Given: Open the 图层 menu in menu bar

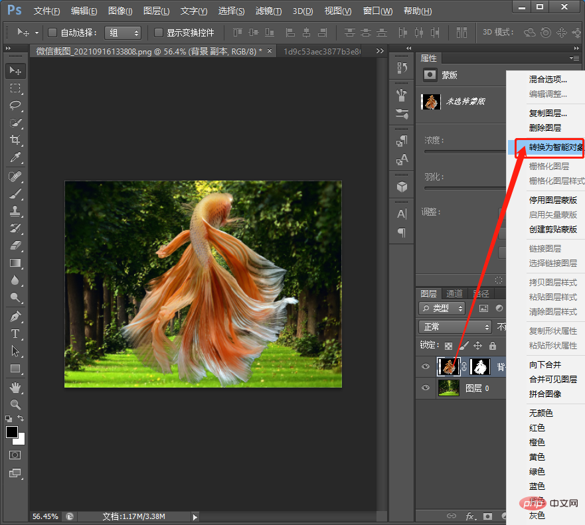Looking at the screenshot, I should tap(156, 11).
